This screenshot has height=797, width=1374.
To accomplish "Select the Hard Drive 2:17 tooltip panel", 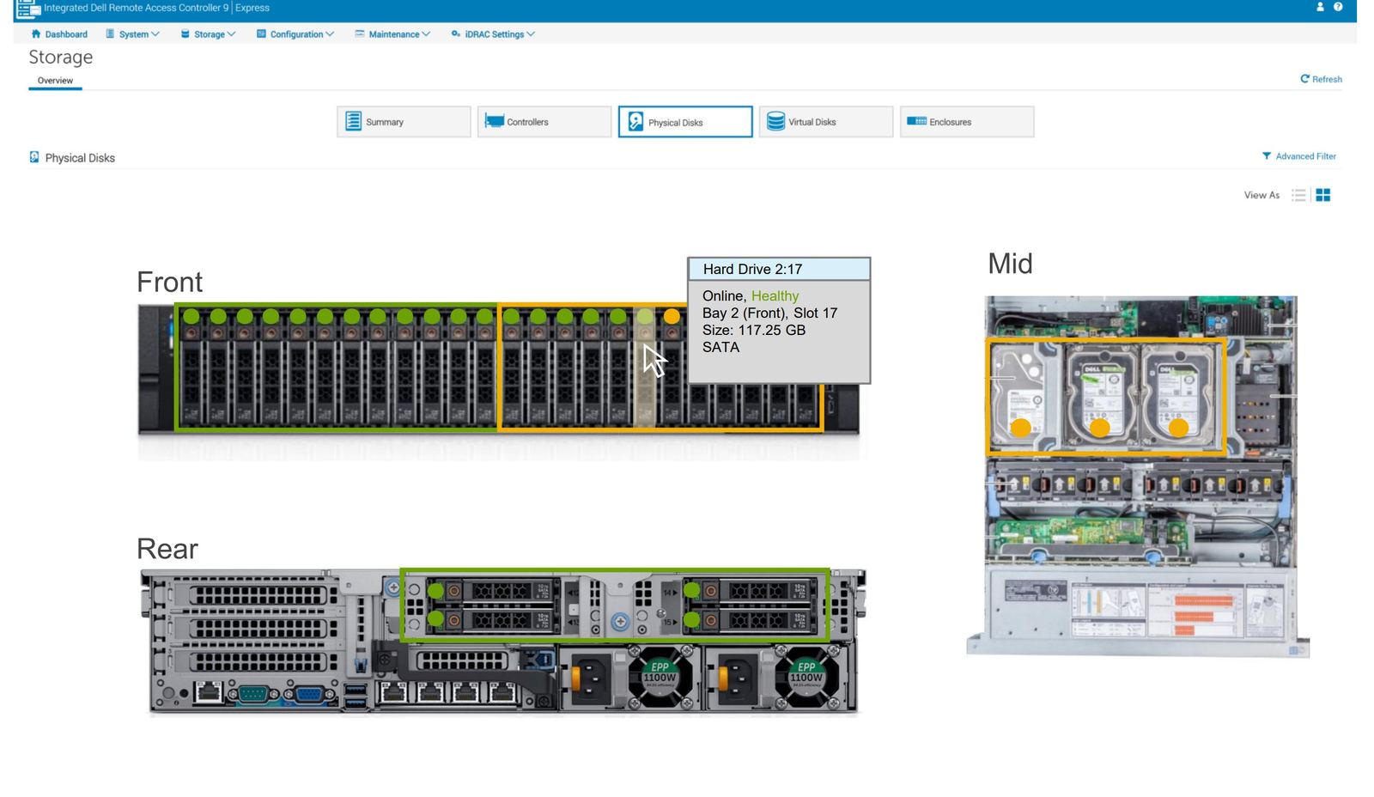I will (x=779, y=322).
